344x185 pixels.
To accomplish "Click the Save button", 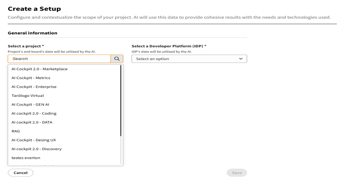I will [x=237, y=173].
